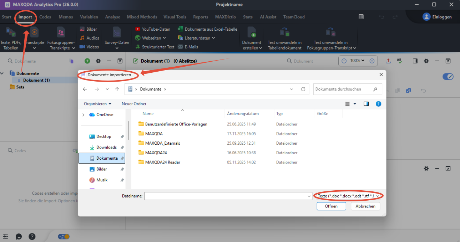This screenshot has height=242, width=460.
Task: Open the Organisieren menu in the dialog
Action: pos(98,104)
